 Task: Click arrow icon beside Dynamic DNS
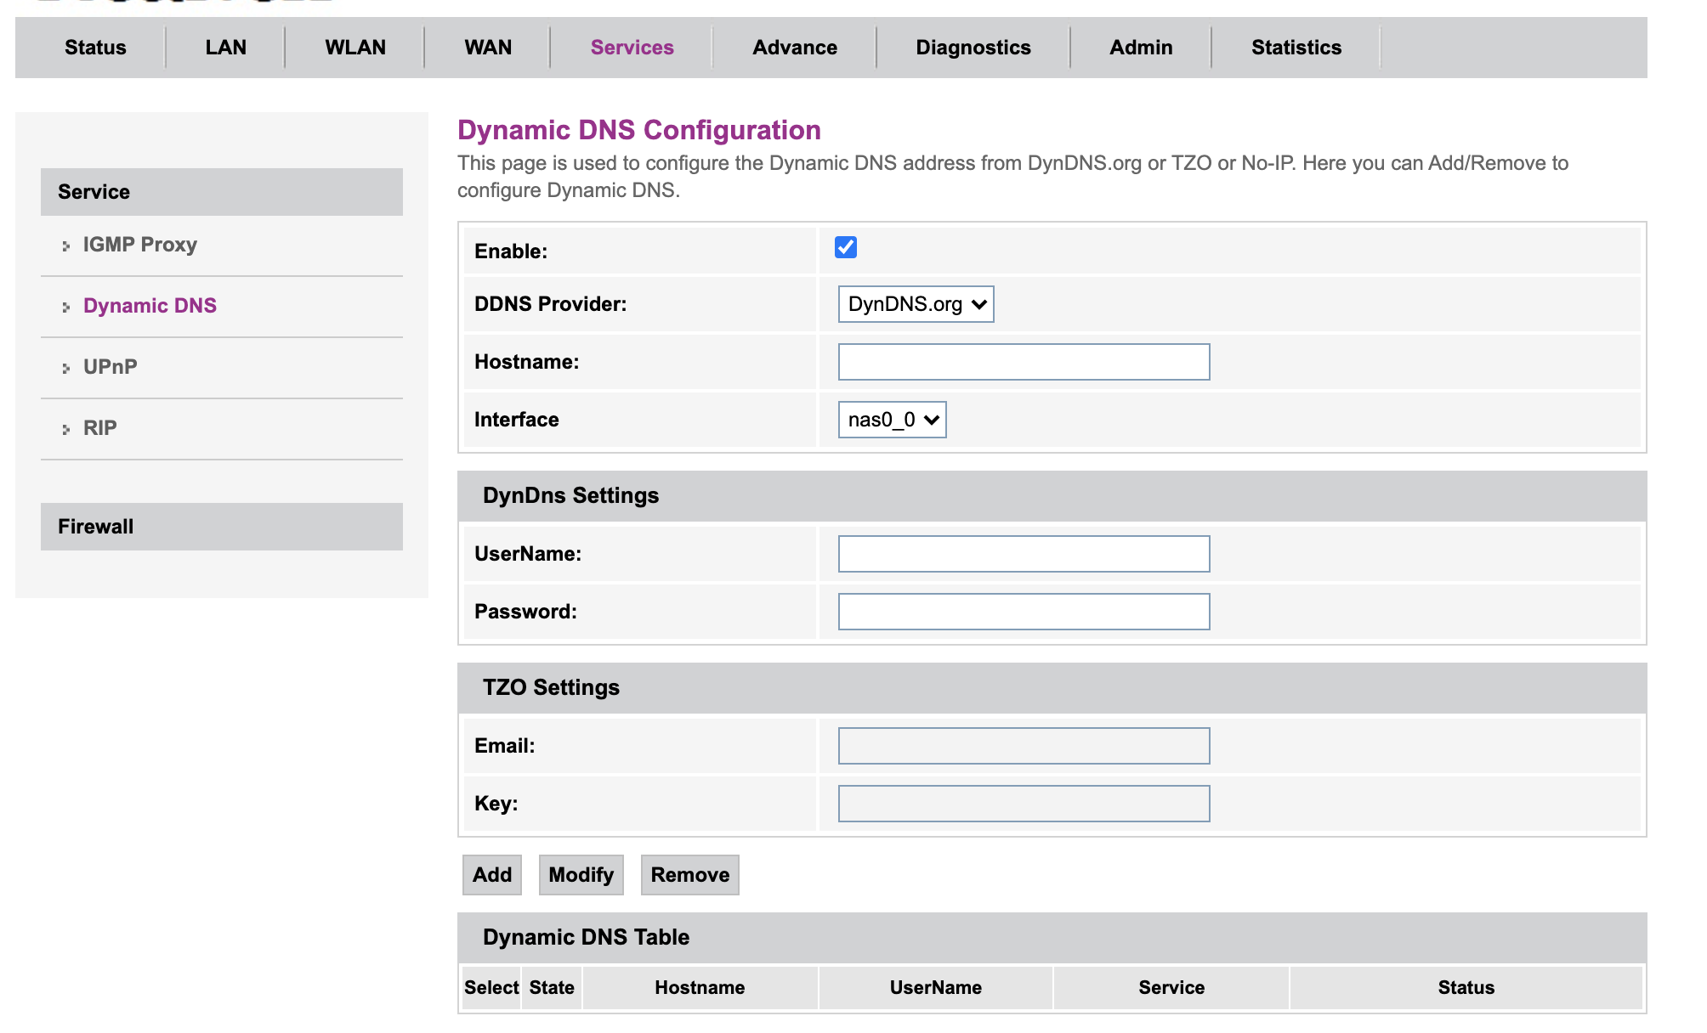point(65,308)
